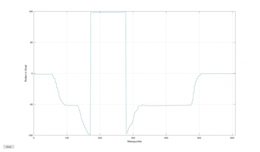
Task: Click the 500 tick label on x-axis
Action: (x=199, y=138)
